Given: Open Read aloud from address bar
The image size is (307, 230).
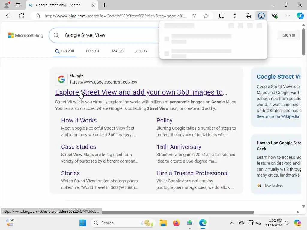Looking at the screenshot, I should pyautogui.click(x=194, y=16).
